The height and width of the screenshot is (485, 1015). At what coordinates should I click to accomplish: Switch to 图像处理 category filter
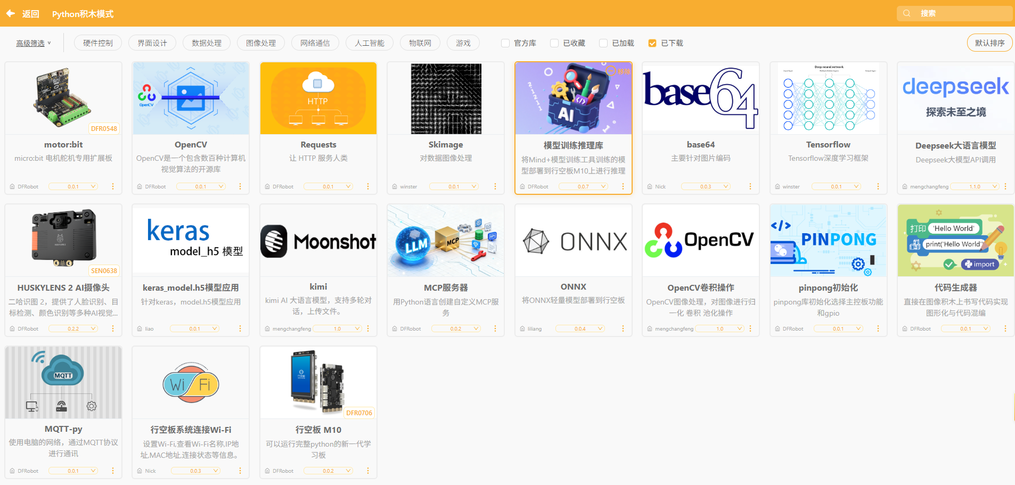tap(261, 43)
